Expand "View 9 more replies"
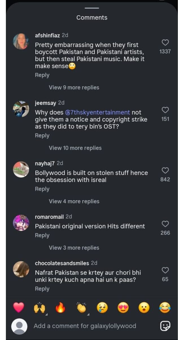 click(x=74, y=88)
